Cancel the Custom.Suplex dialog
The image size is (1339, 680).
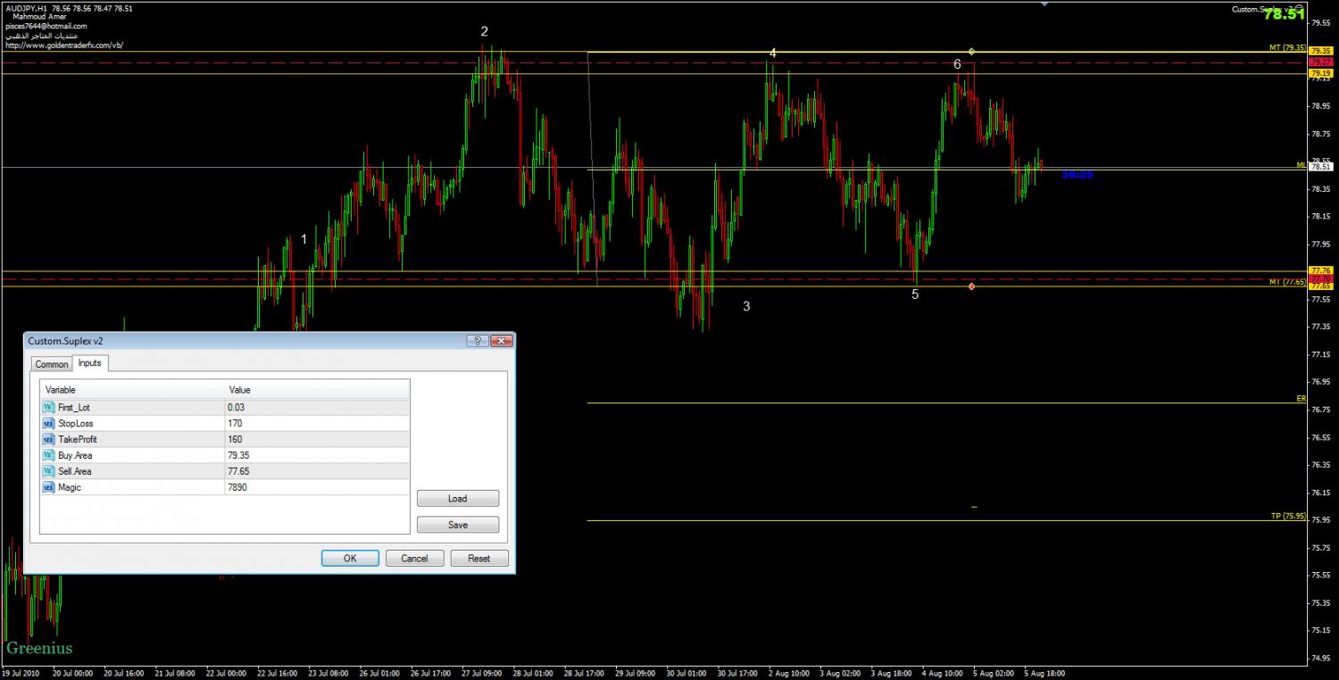coord(414,558)
